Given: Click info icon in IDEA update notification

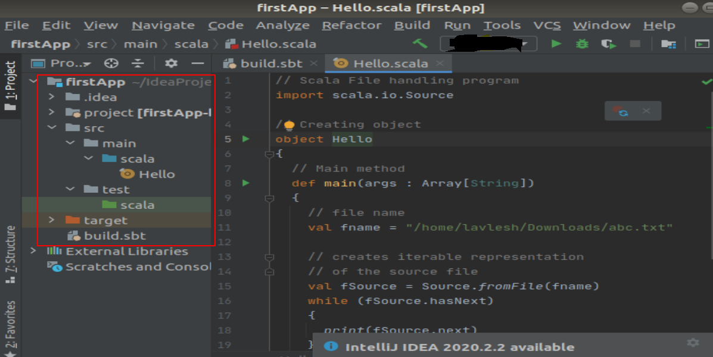Looking at the screenshot, I should pos(331,346).
